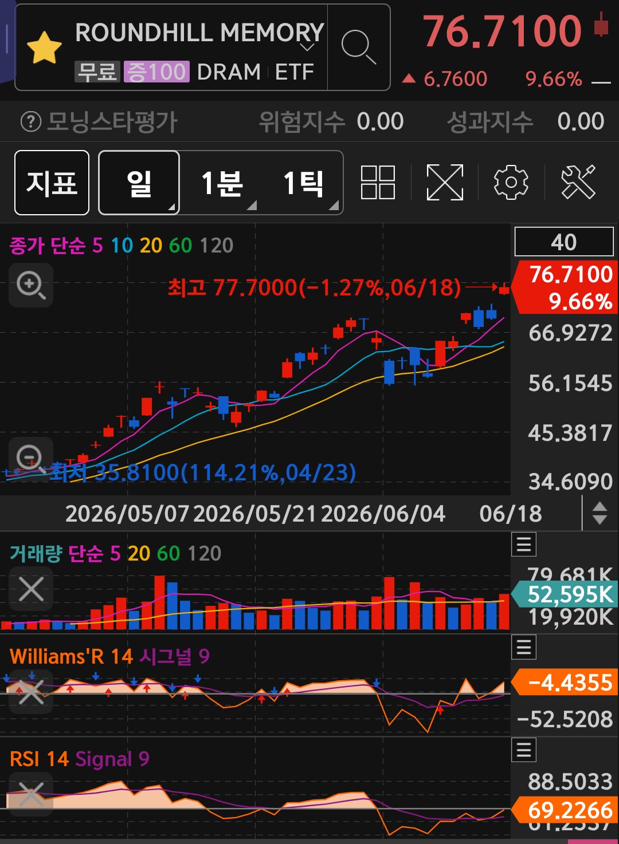
Task: Zoom out on the price chart
Action: 30,459
